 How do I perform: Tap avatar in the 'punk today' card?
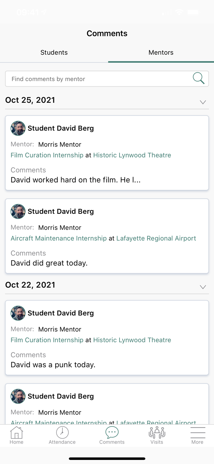coord(18,313)
